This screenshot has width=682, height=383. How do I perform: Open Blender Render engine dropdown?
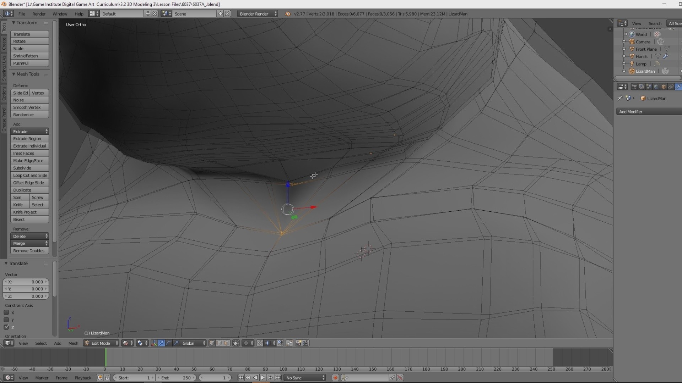click(258, 14)
